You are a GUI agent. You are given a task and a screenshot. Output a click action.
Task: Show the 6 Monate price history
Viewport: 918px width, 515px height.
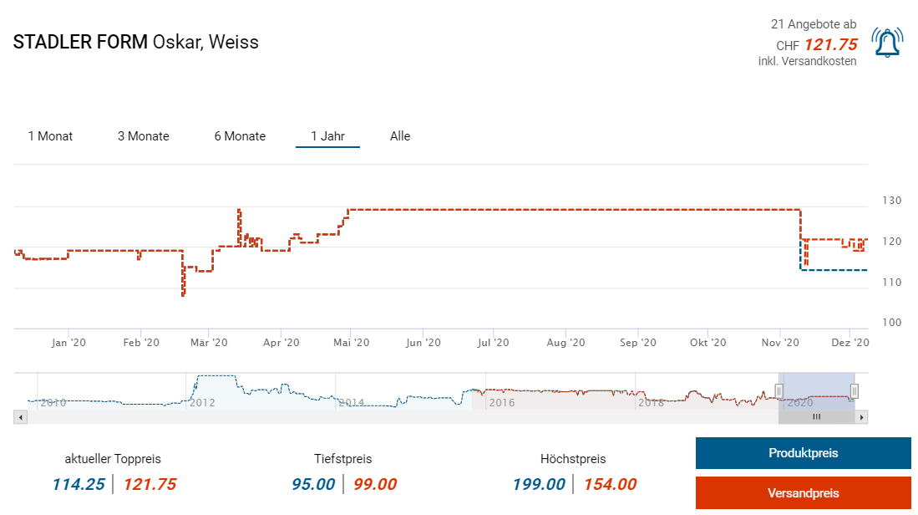pyautogui.click(x=240, y=136)
